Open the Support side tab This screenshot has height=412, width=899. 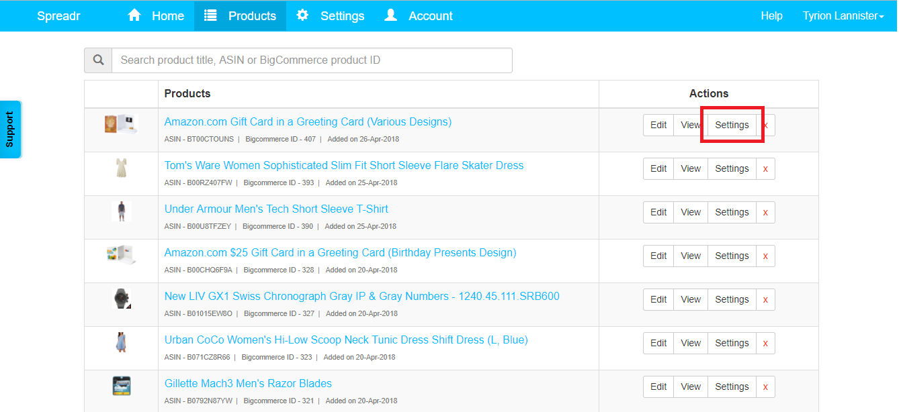(10, 130)
